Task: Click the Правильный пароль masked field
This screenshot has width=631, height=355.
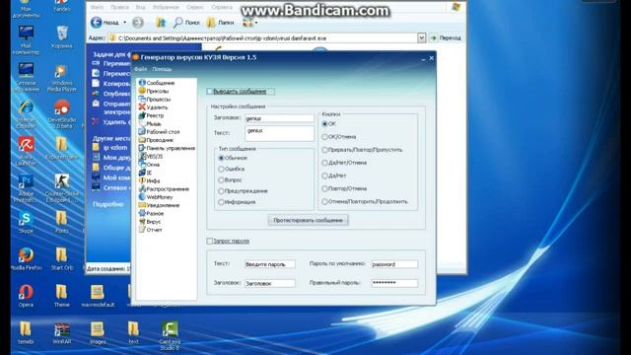Action: click(x=394, y=283)
